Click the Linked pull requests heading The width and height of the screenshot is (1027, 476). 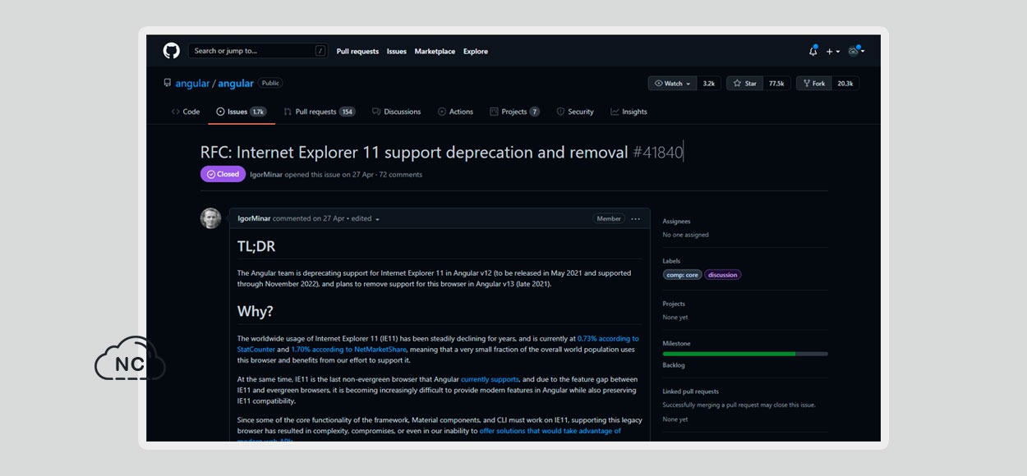pyautogui.click(x=691, y=391)
